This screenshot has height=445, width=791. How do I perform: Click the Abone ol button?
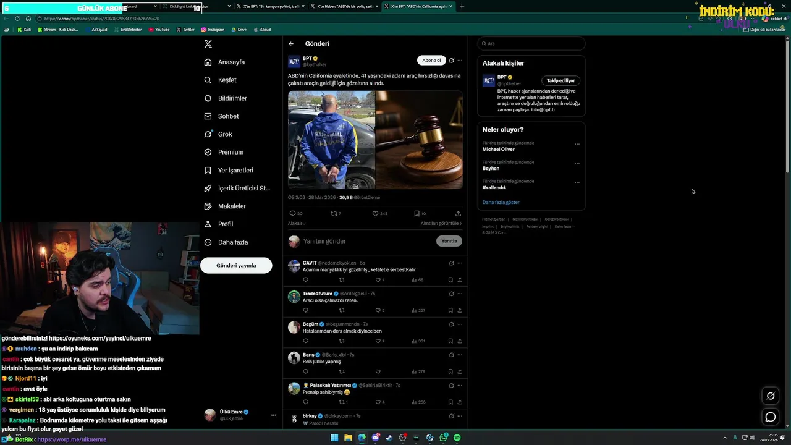[x=431, y=60]
